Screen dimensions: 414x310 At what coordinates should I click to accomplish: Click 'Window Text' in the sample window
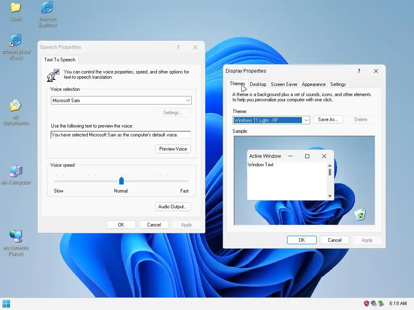click(x=261, y=165)
